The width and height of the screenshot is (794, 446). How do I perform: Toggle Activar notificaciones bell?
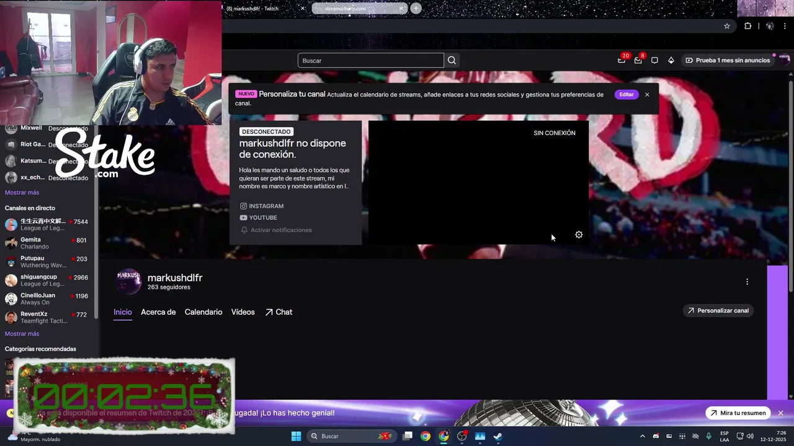(276, 230)
